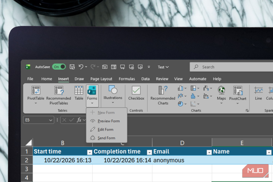Switch to the Draw tab
This screenshot has height=182, width=273.
tap(79, 79)
